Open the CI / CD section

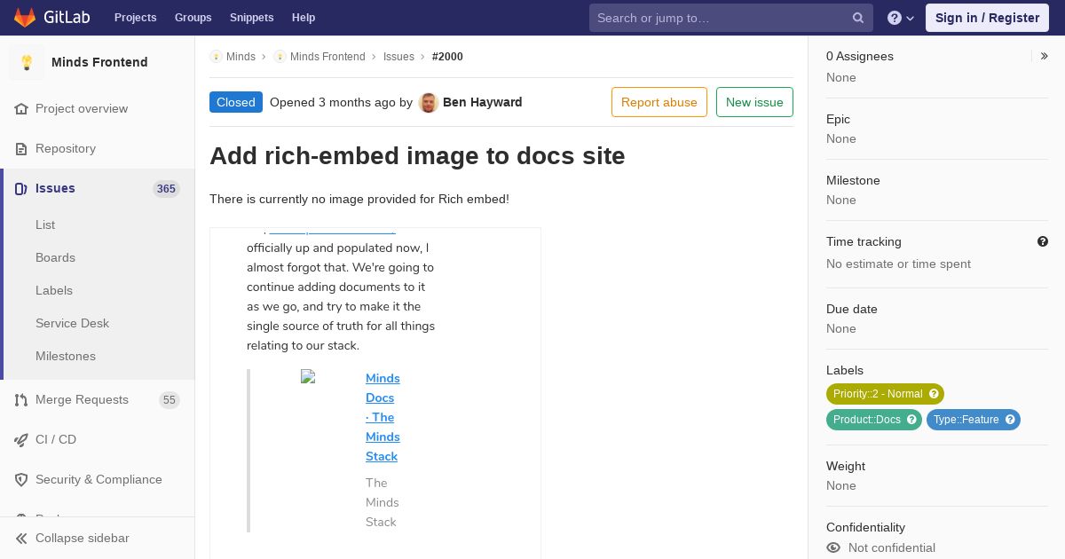(x=56, y=439)
